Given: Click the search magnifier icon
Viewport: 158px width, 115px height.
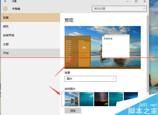Looking at the screenshot, I should point(144,9).
